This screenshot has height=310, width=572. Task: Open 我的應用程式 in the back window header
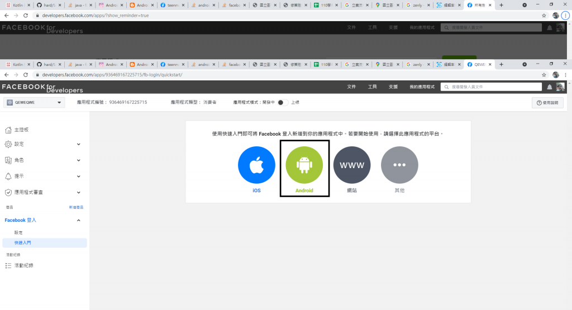click(422, 28)
